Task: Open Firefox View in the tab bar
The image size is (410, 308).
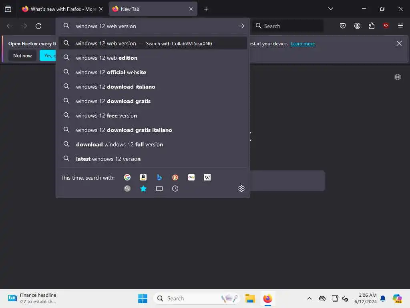Action: click(x=8, y=9)
